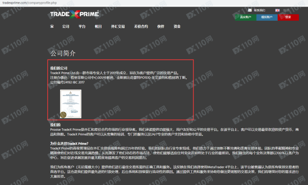The image size is (308, 185).
Task: Click the 我们的公司 section heading
Action: coord(59,68)
